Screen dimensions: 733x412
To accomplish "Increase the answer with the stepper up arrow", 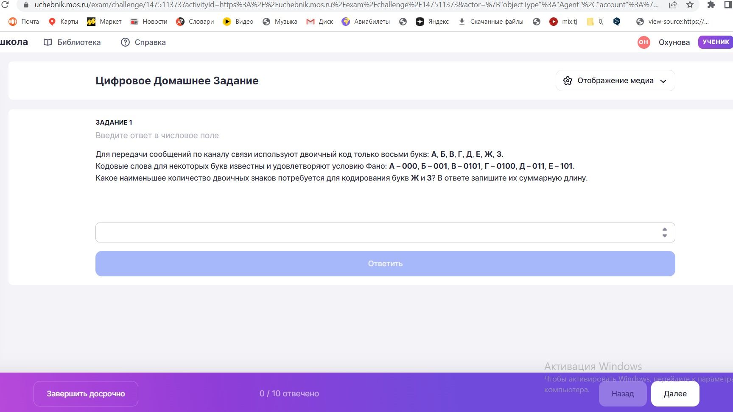I will pyautogui.click(x=665, y=229).
